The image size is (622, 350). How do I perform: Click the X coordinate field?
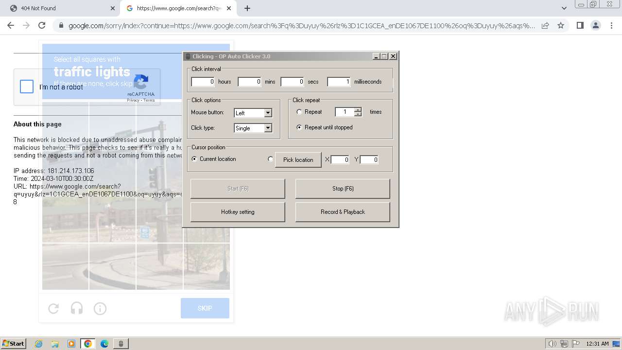click(340, 159)
